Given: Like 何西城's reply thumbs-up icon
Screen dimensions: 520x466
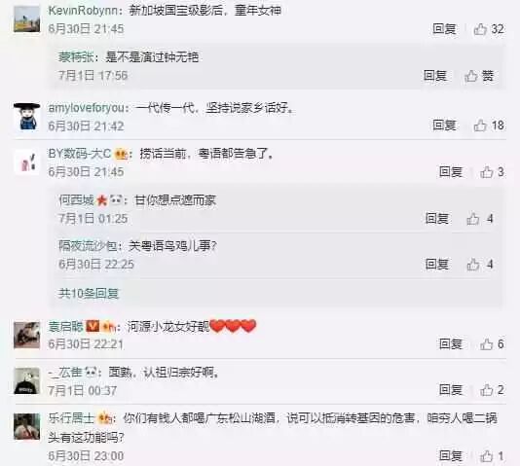Looking at the screenshot, I should coord(473,219).
